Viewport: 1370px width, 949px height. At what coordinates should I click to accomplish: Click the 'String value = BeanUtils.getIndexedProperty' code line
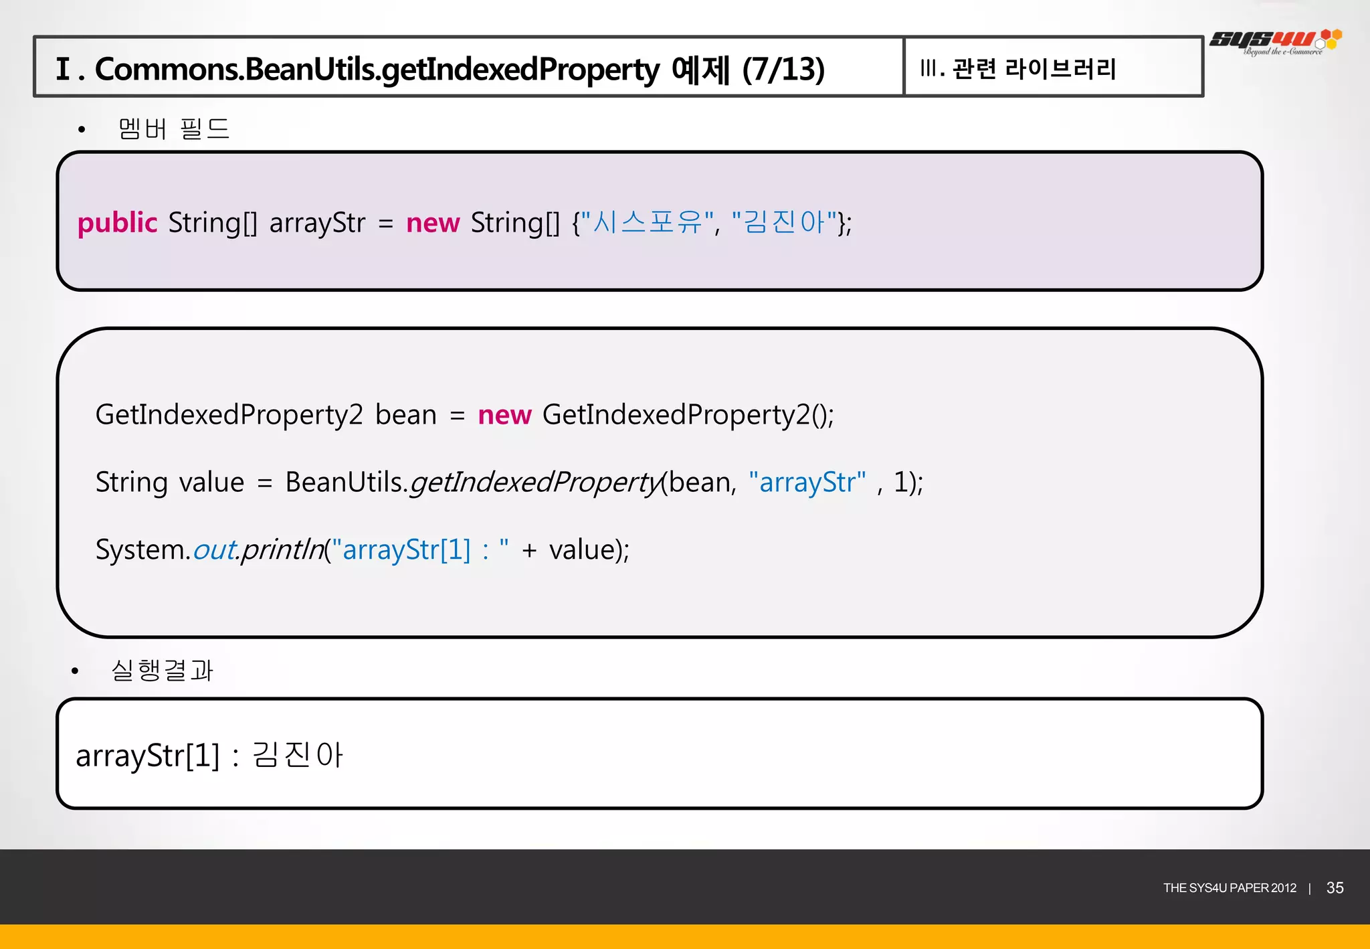(509, 482)
